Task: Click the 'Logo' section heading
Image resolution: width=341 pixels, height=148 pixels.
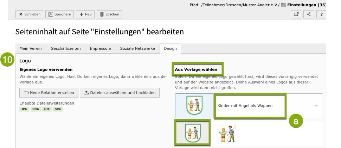Action: click(25, 61)
